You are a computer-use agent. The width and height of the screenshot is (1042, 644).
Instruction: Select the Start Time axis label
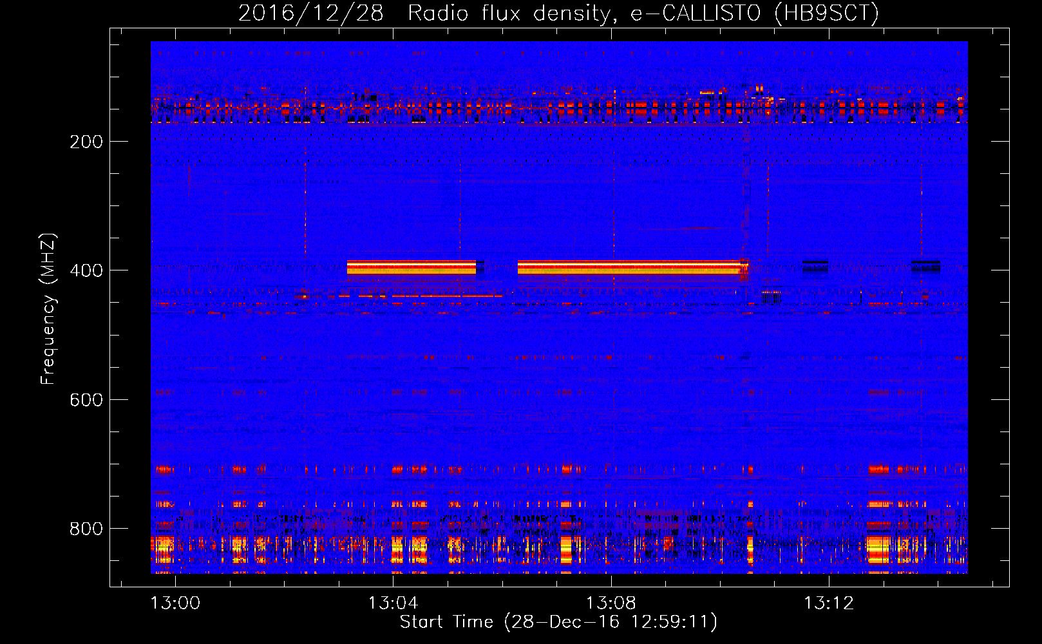tap(558, 622)
